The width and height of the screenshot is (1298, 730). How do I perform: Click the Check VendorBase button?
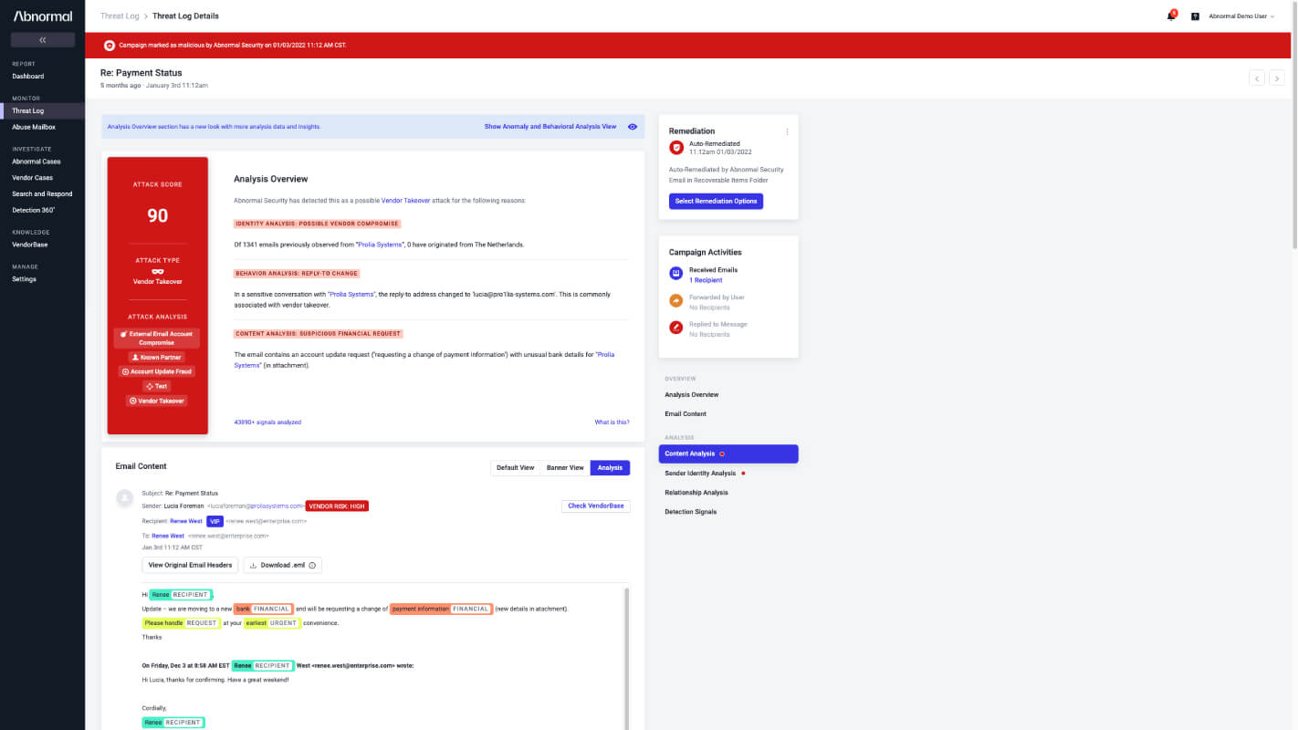[595, 506]
